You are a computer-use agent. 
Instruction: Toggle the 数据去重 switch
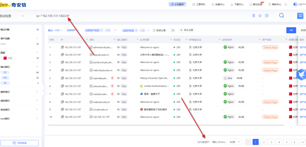(171, 30)
